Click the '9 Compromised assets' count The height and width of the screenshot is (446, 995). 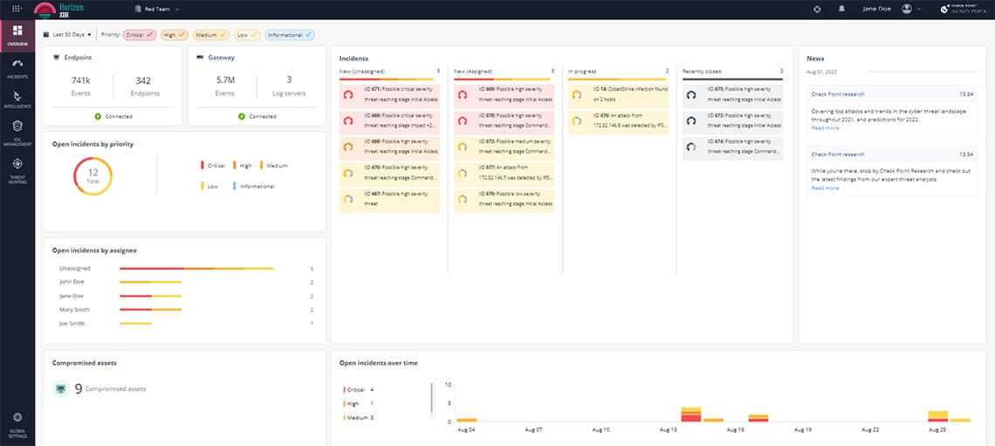coord(110,388)
